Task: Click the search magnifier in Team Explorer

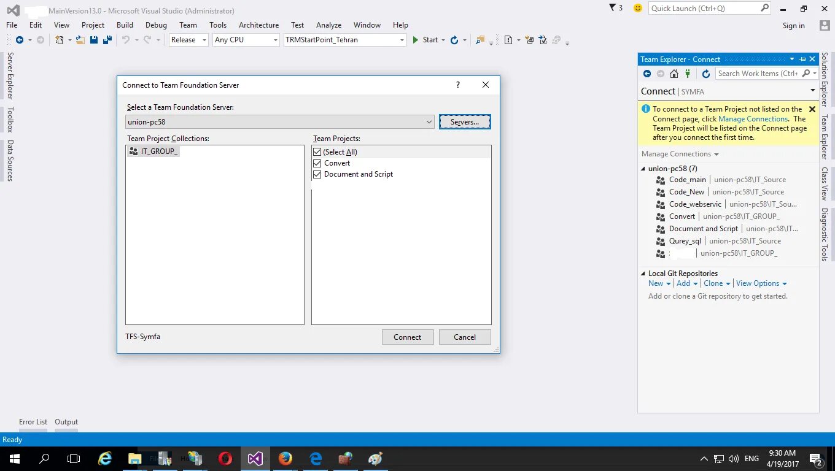Action: (x=806, y=74)
